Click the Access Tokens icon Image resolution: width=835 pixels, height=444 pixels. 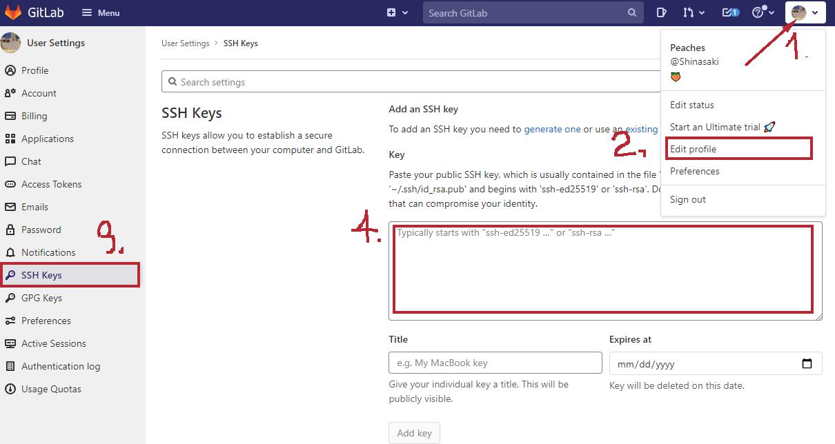10,184
